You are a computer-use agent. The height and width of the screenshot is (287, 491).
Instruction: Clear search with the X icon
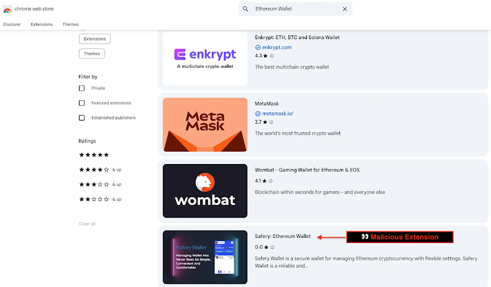pyautogui.click(x=345, y=9)
